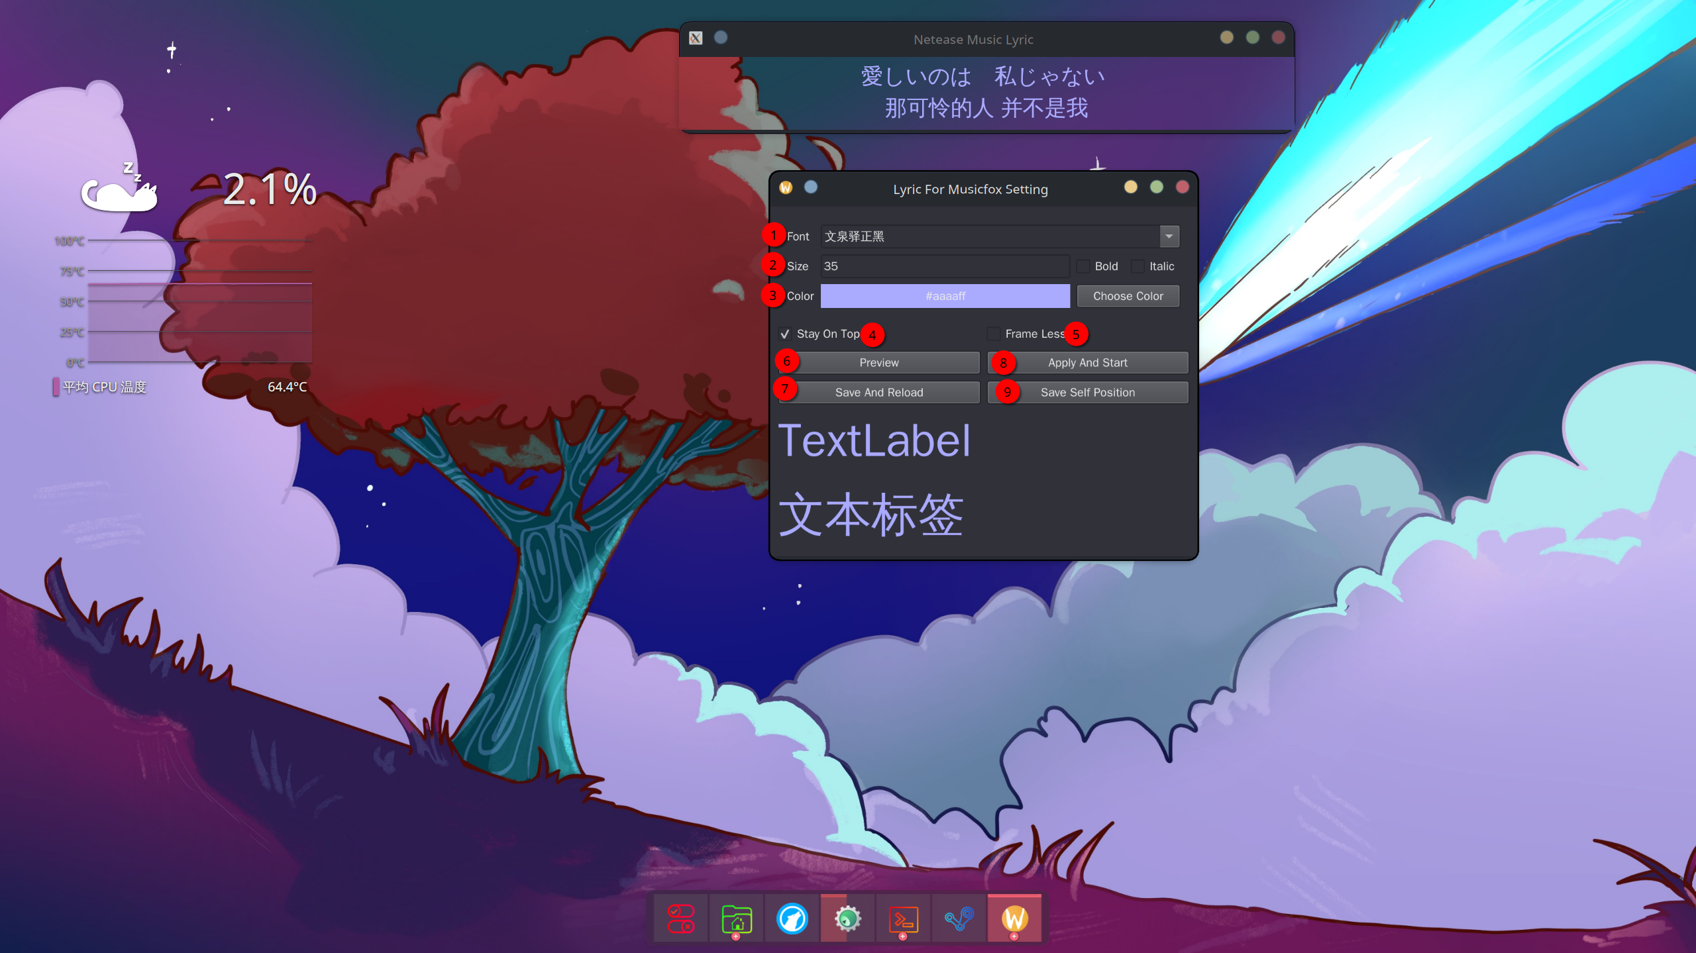Expand the Font dropdown arrow
Viewport: 1696px width, 953px height.
(1169, 236)
